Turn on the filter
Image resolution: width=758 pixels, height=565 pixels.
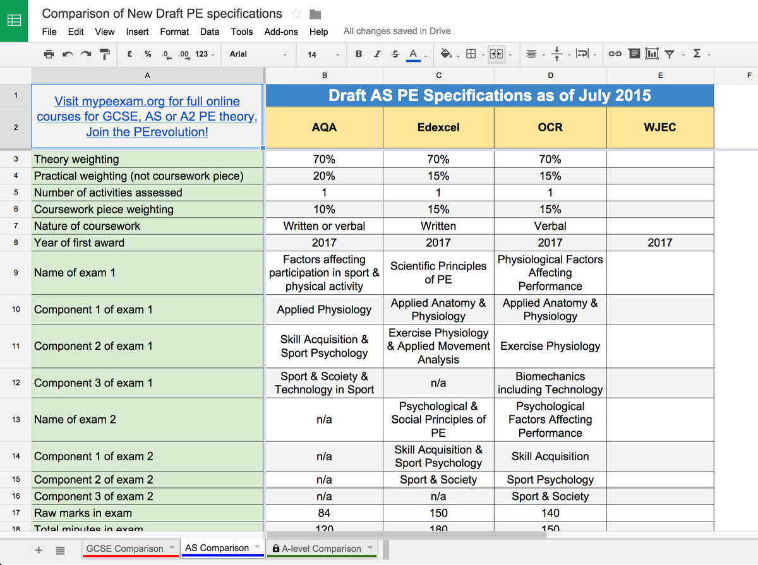coord(670,54)
